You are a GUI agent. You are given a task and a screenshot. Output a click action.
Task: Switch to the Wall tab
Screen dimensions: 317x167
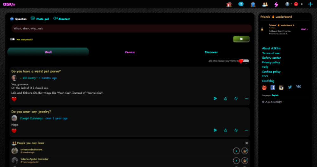[48, 52]
